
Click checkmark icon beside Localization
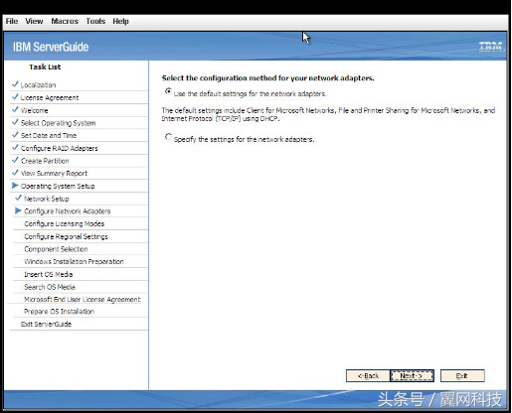tap(15, 84)
